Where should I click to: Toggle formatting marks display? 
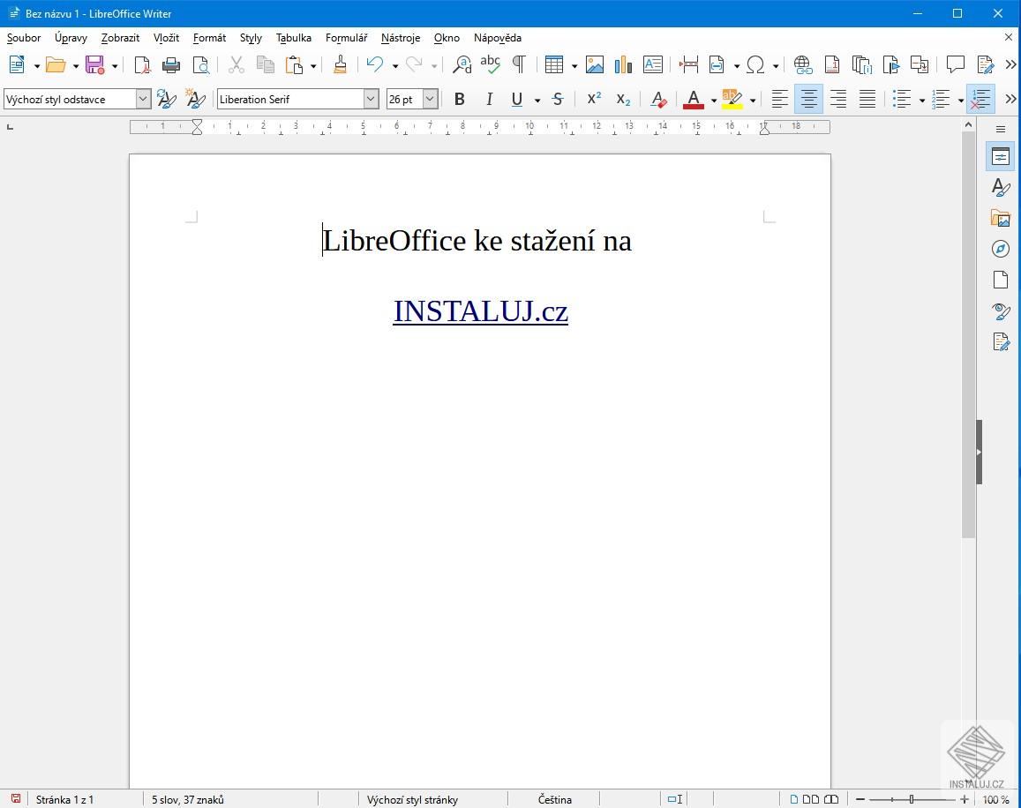tap(519, 64)
